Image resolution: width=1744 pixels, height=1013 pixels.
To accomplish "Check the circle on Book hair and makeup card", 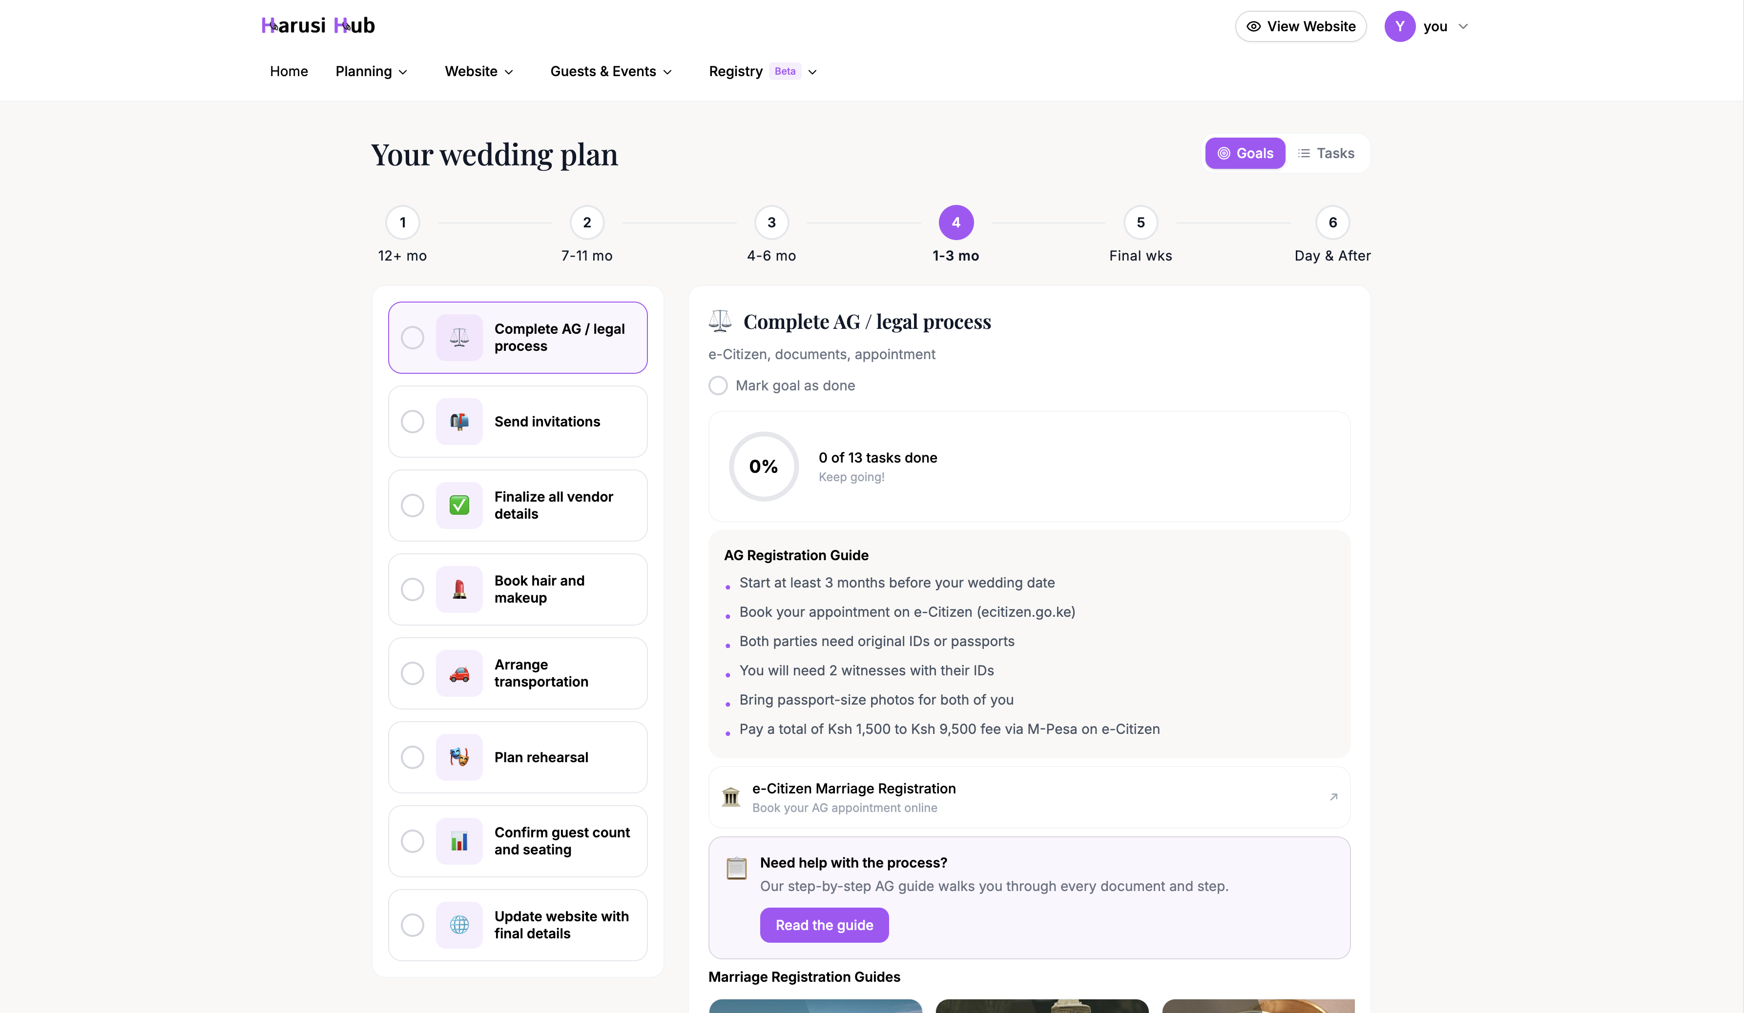I will coord(413,589).
